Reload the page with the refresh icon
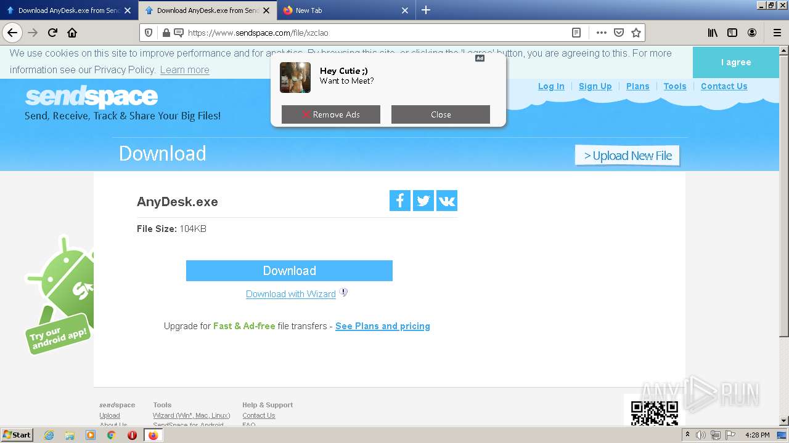Viewport: 789px width, 443px height. click(52, 33)
